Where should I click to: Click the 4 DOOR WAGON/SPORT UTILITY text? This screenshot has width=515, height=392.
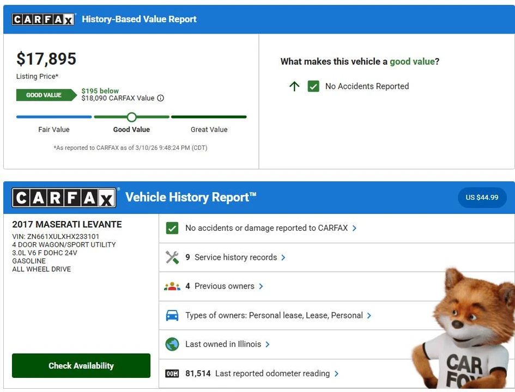(x=64, y=244)
